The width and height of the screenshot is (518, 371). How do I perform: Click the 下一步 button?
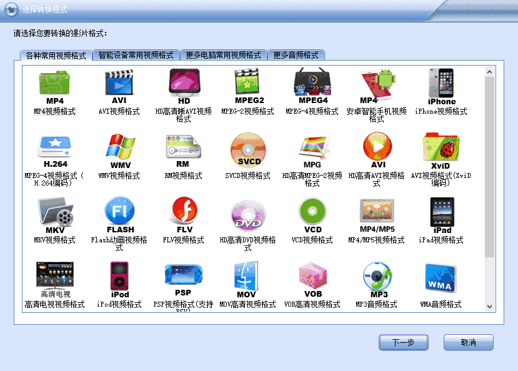403,342
